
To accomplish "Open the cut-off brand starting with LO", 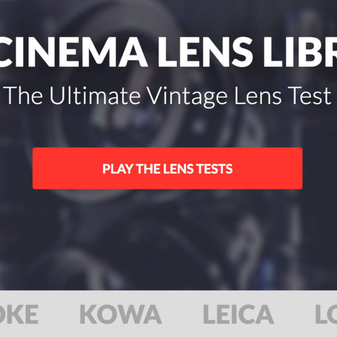I will (326, 314).
